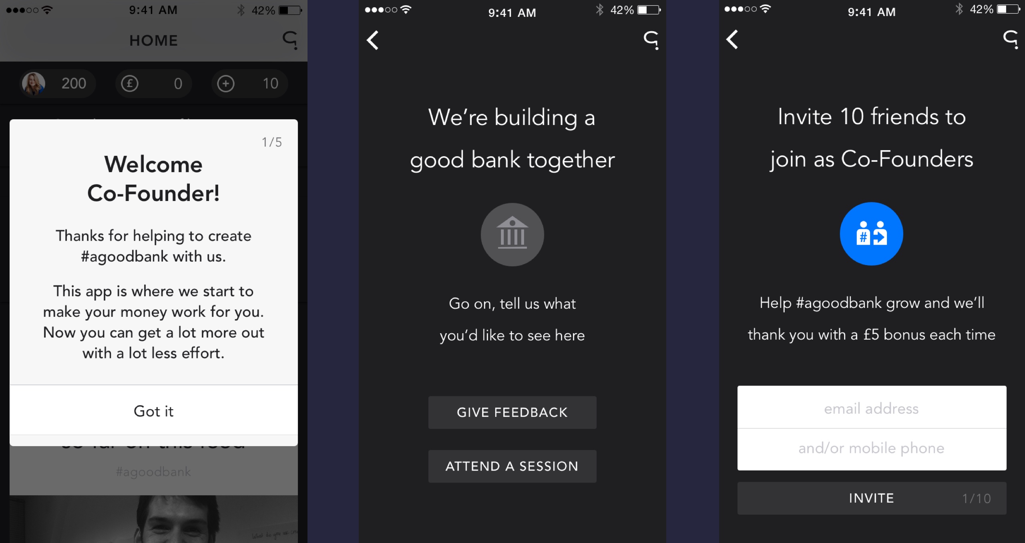Tap the back arrow on right screen
This screenshot has width=1025, height=543.
(732, 39)
